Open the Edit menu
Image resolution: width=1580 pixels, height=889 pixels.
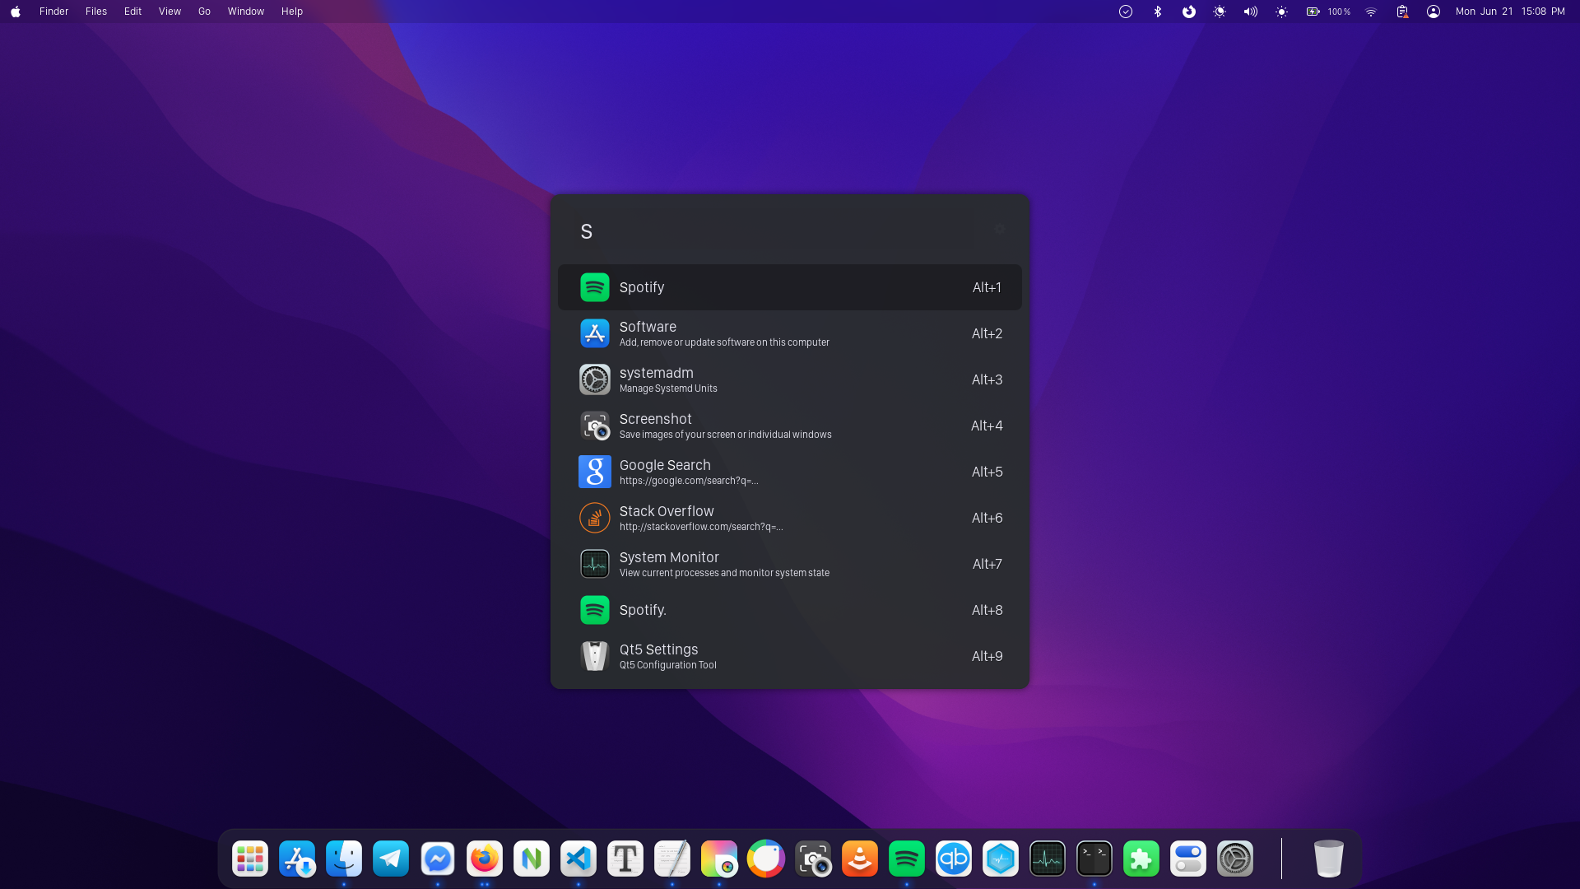point(132,12)
